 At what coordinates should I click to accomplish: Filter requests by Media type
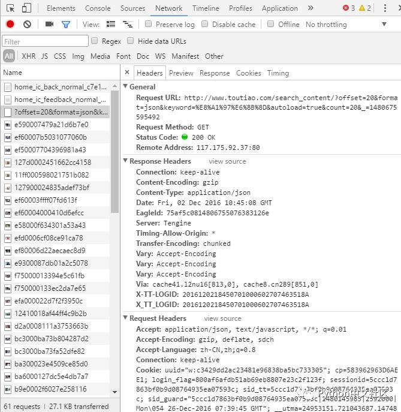point(100,56)
